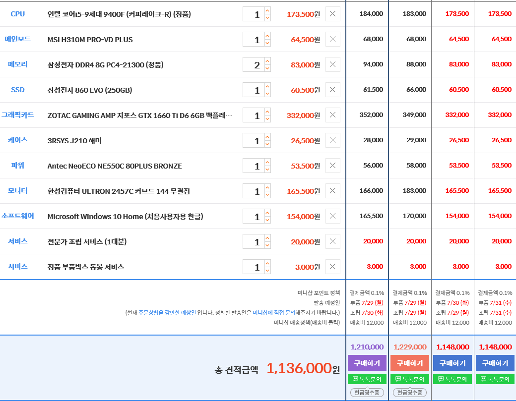Click the 1,210,000 total in purple column
The height and width of the screenshot is (401, 516).
pyautogui.click(x=367, y=347)
